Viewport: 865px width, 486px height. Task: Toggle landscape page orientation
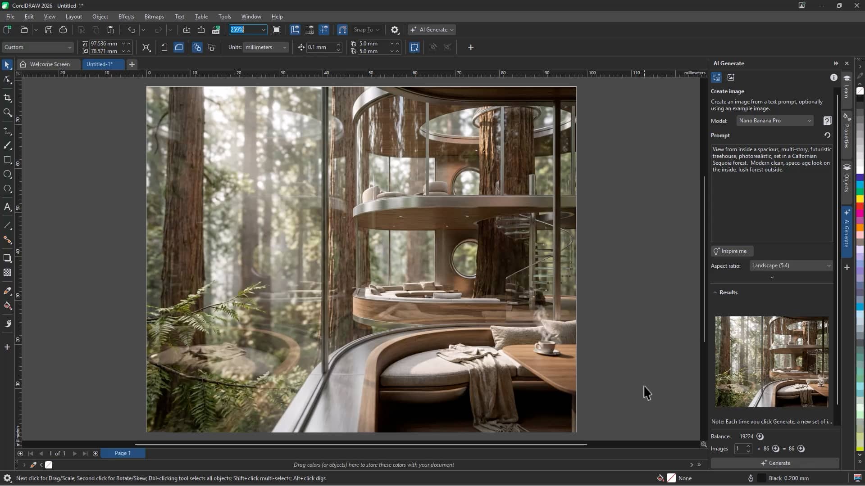(x=179, y=47)
